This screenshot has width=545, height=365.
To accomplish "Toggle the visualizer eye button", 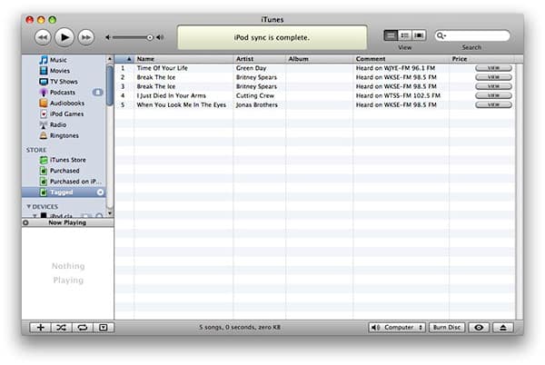I will tap(479, 328).
